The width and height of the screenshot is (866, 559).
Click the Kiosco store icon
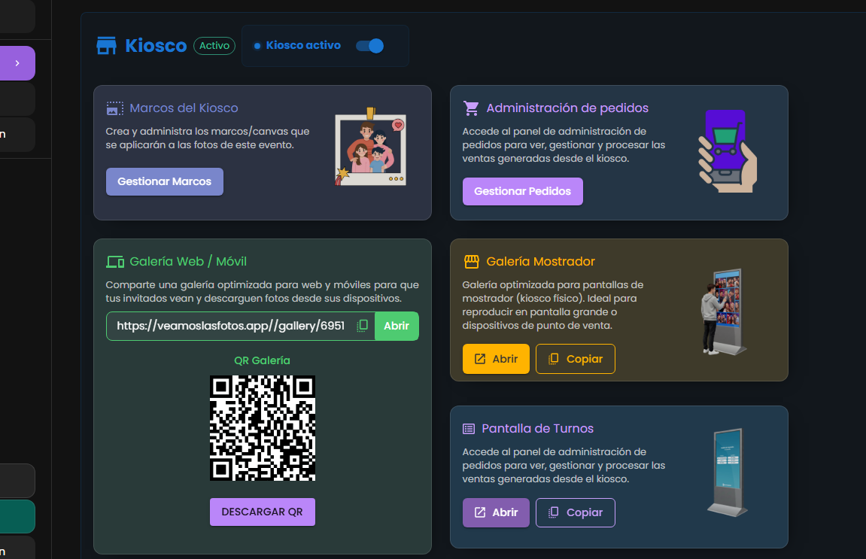(x=107, y=46)
